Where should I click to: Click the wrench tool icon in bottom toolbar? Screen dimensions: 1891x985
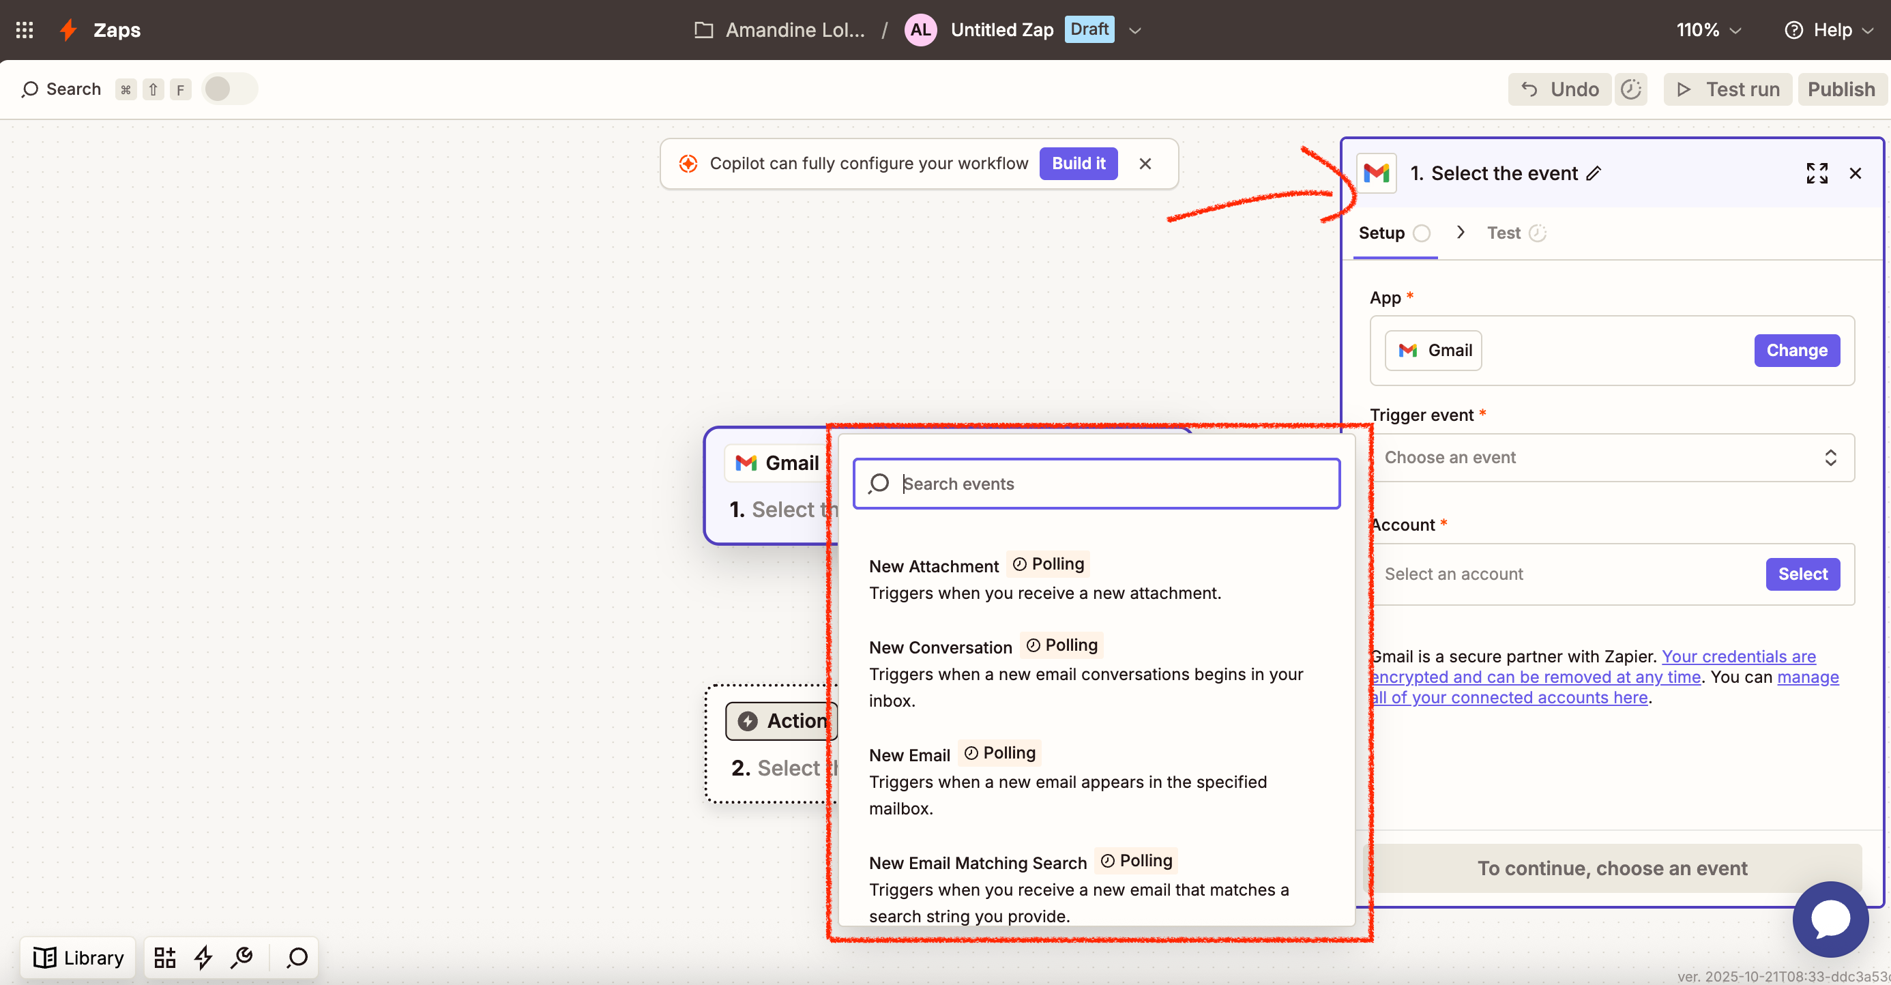point(241,957)
